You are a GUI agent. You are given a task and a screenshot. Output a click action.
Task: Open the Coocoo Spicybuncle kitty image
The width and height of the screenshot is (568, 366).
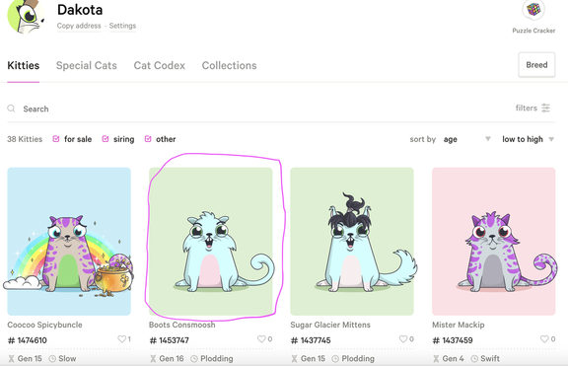pyautogui.click(x=69, y=242)
